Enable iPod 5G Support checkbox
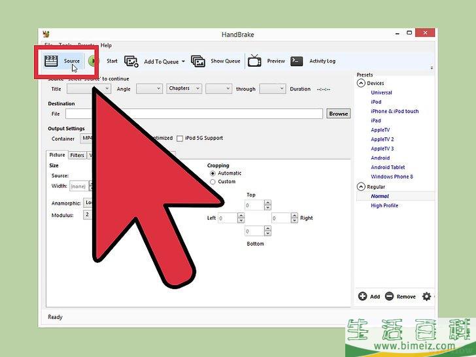This screenshot has width=476, height=357. click(180, 139)
